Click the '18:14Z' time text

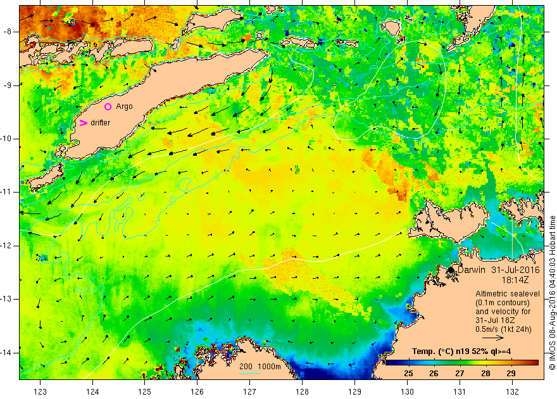[515, 280]
